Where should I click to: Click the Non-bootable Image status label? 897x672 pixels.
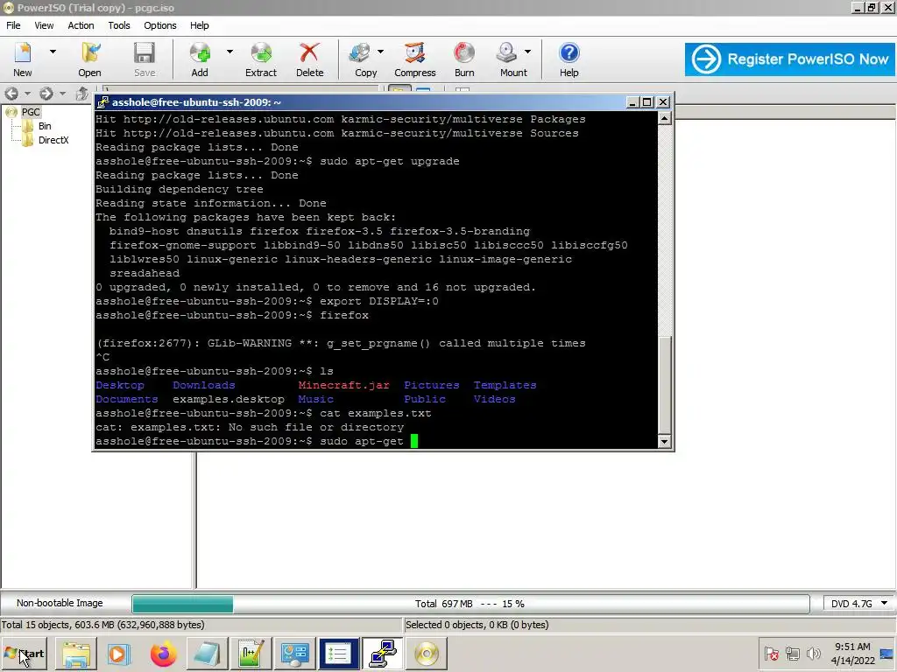click(60, 603)
